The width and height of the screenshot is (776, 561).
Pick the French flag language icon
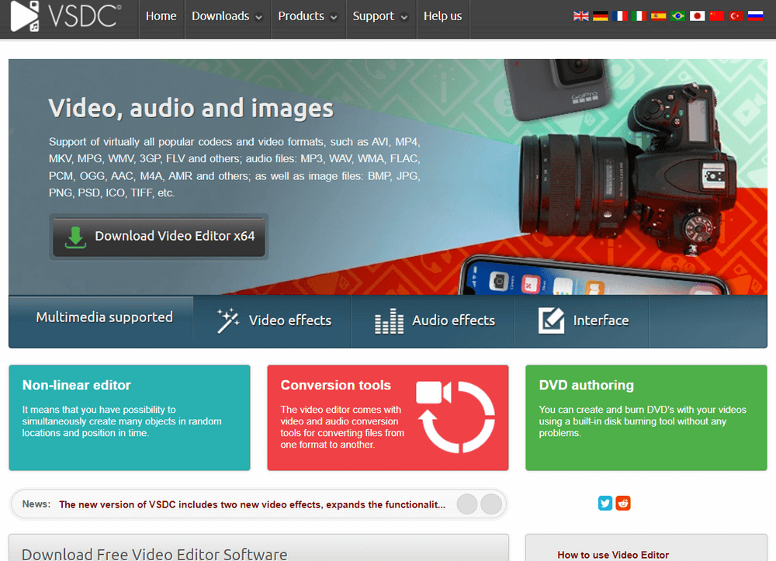620,16
